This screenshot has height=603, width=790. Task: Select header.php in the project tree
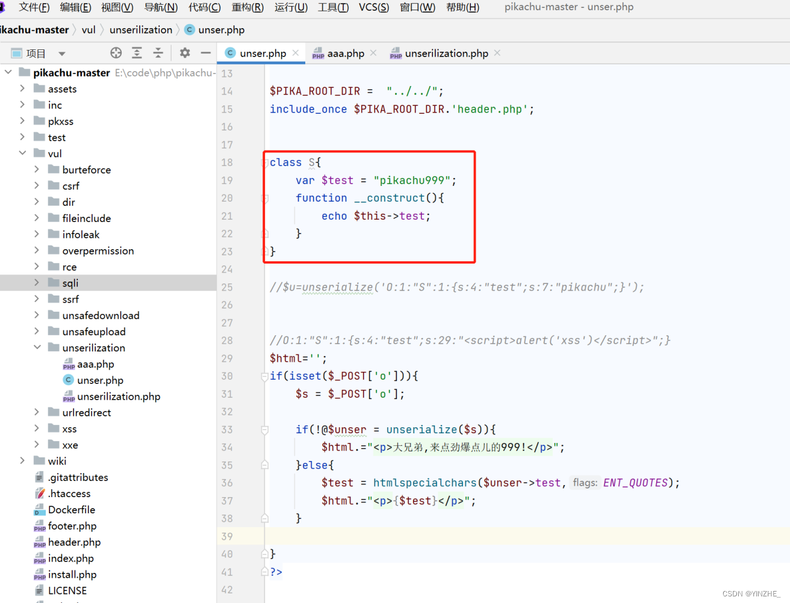[74, 542]
